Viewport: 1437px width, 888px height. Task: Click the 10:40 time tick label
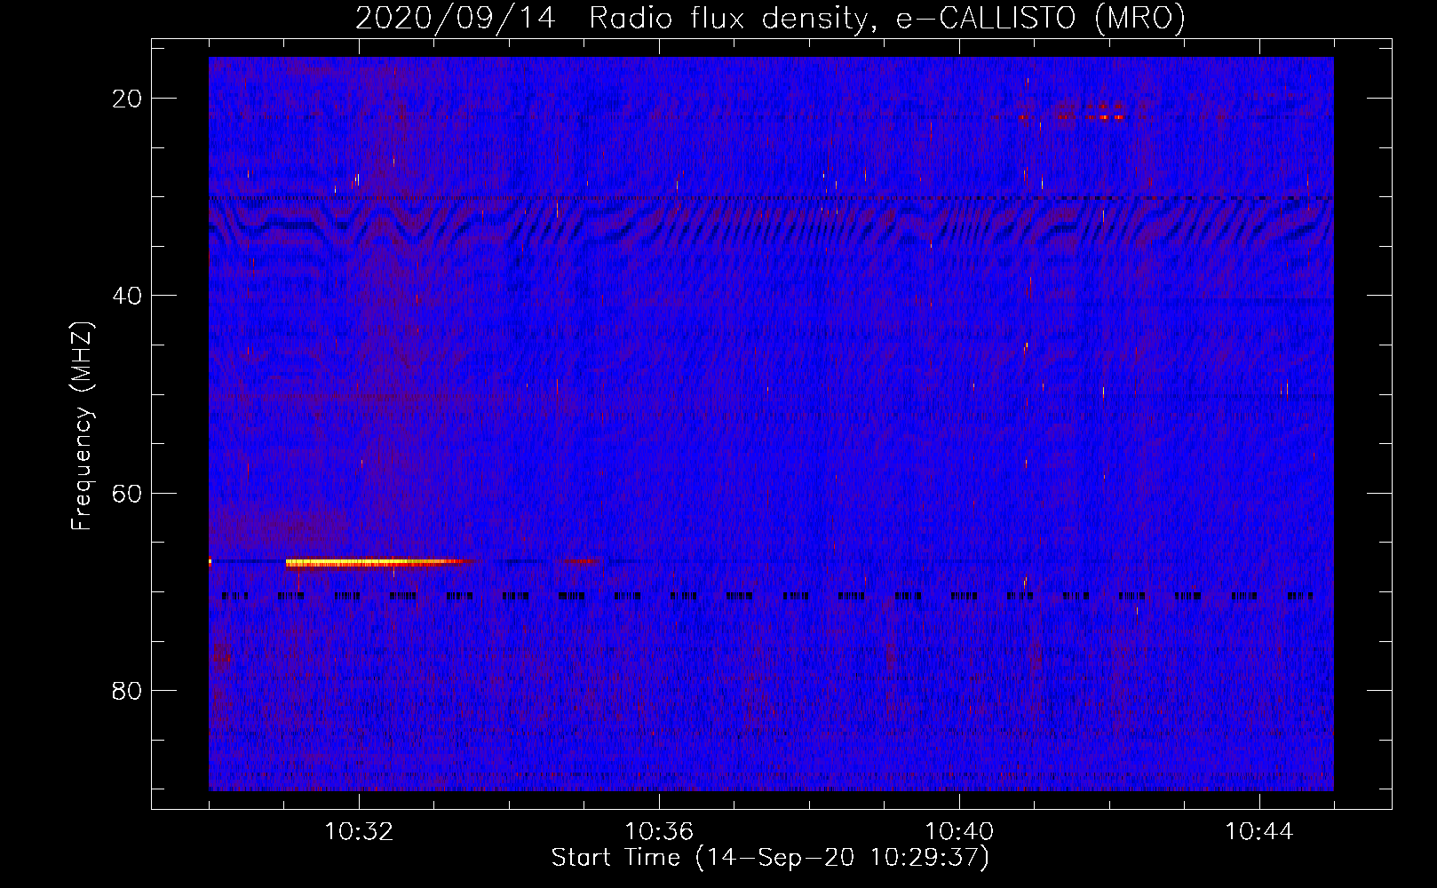[959, 832]
